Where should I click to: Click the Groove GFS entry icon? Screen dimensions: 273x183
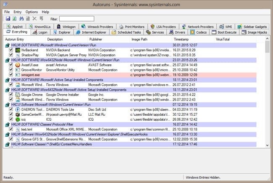click(18, 139)
